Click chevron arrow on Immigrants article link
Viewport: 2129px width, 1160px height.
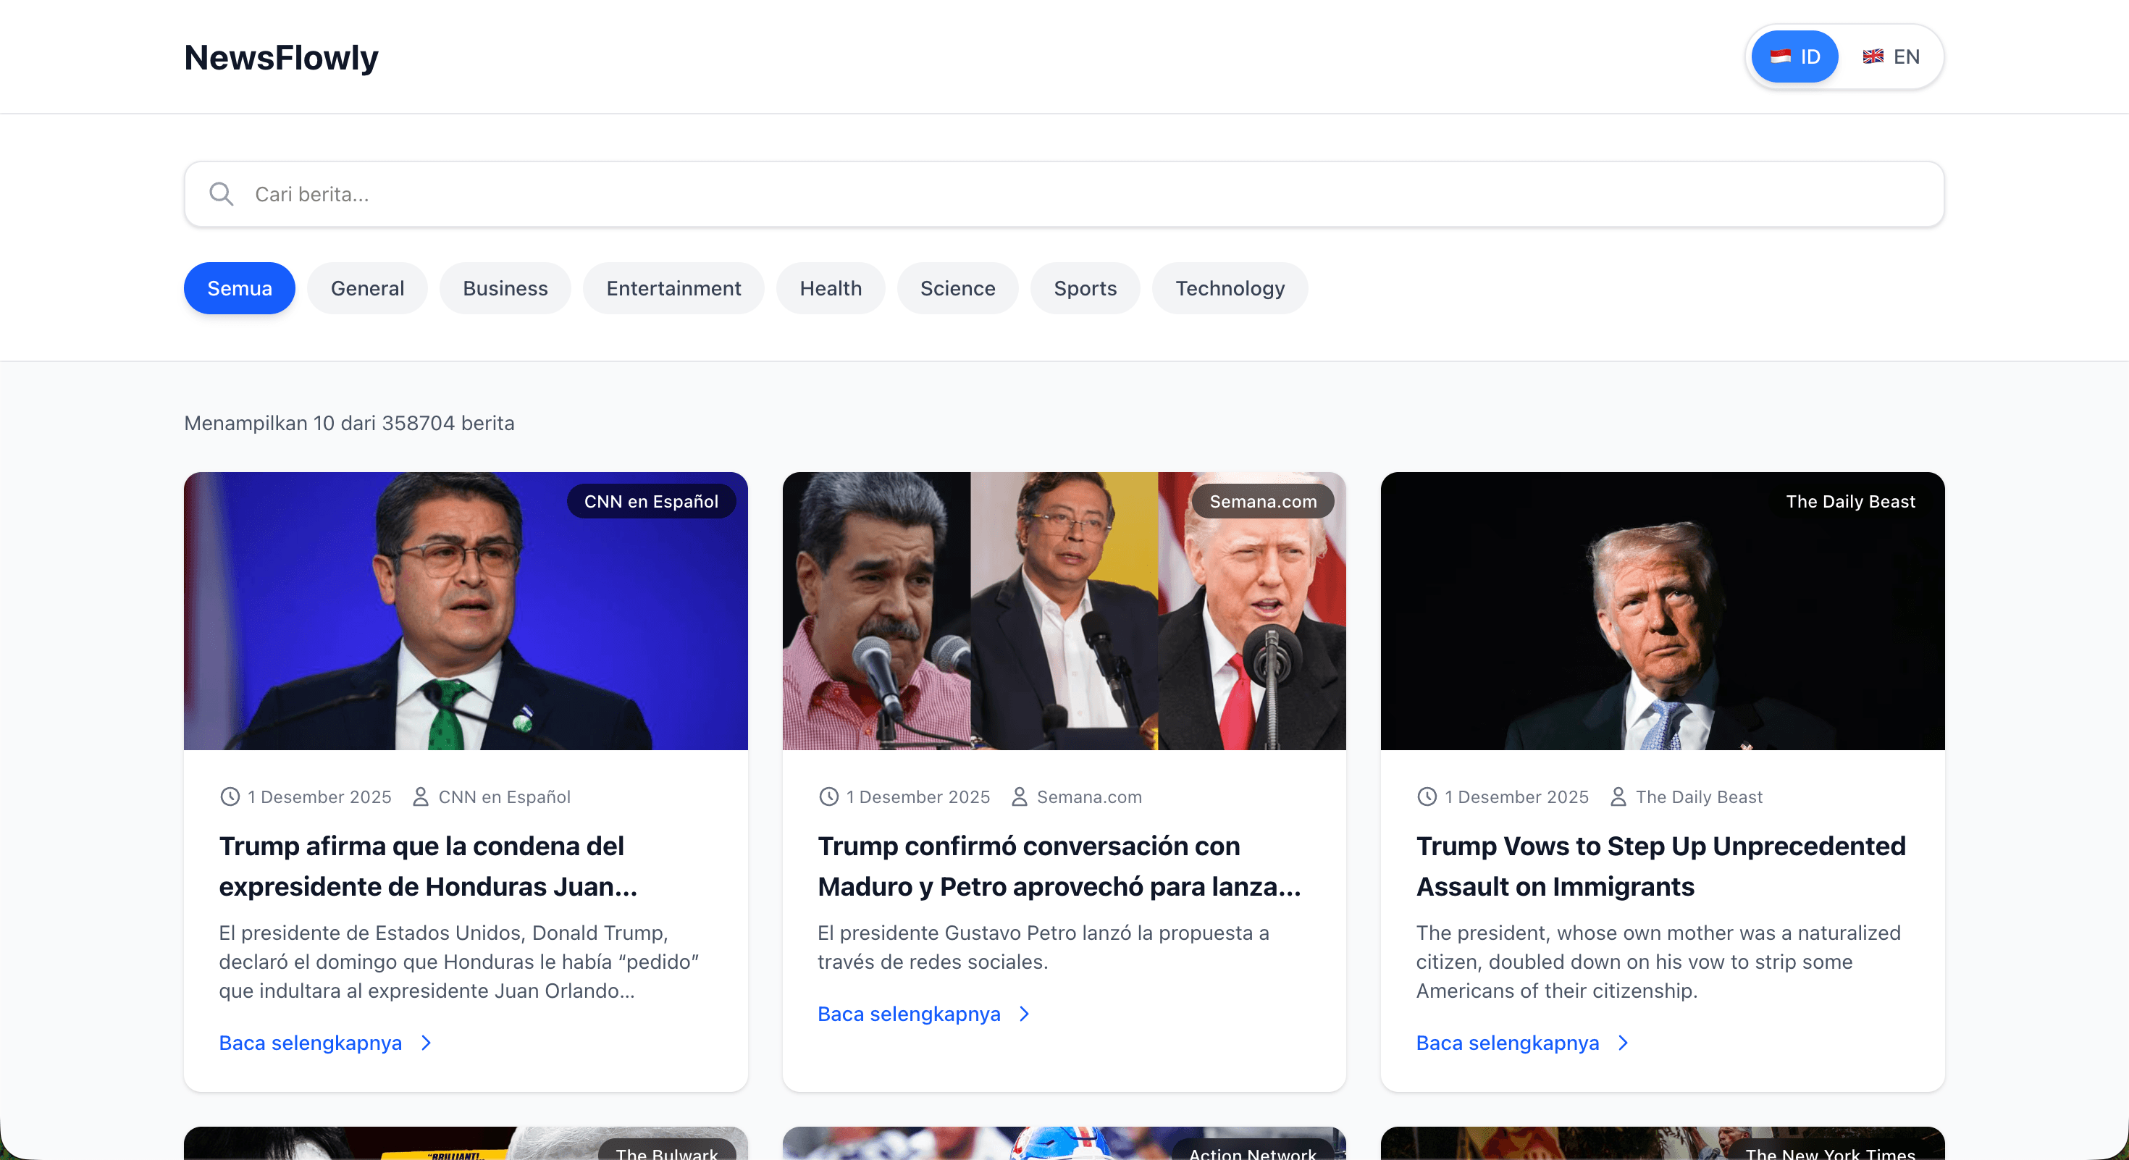[x=1624, y=1043]
